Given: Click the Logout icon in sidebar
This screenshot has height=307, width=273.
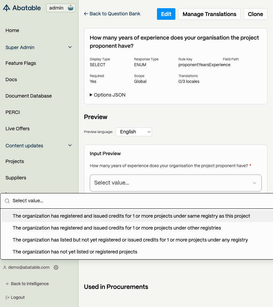Looking at the screenshot, I should 8,297.
